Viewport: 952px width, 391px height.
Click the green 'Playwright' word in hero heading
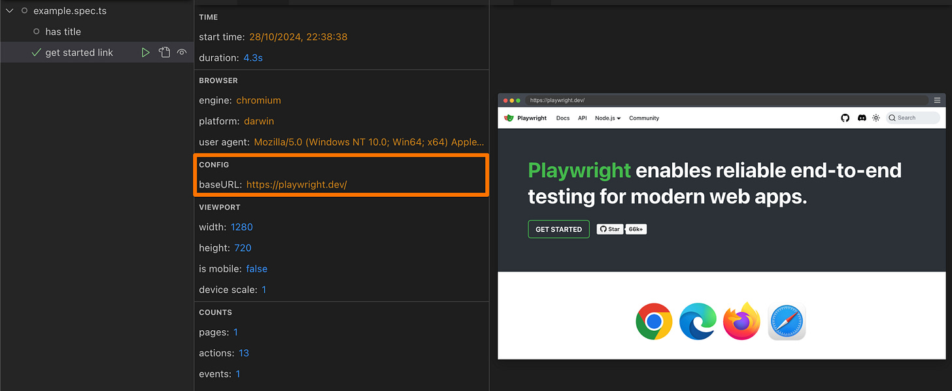point(579,171)
